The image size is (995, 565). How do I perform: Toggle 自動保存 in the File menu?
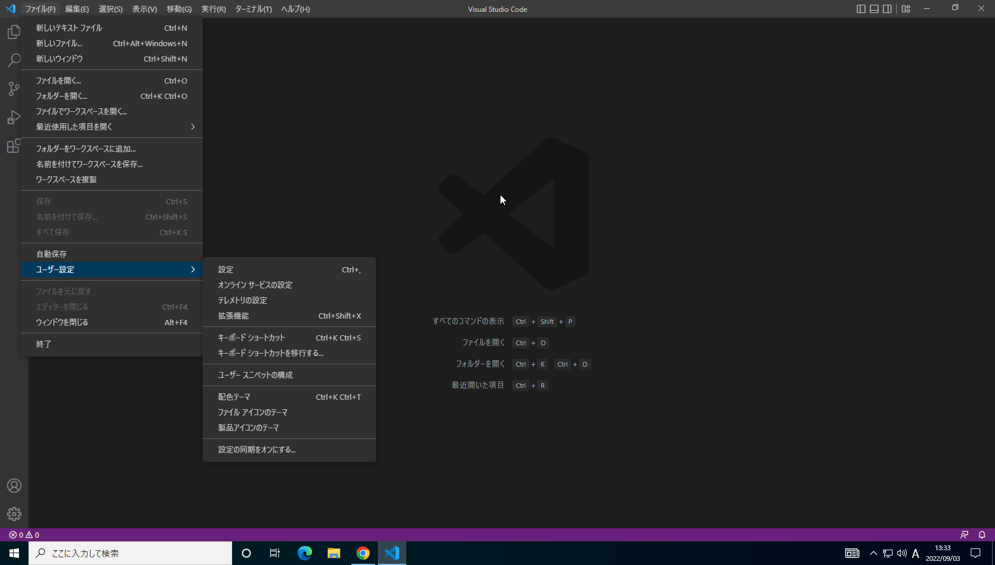[112, 254]
